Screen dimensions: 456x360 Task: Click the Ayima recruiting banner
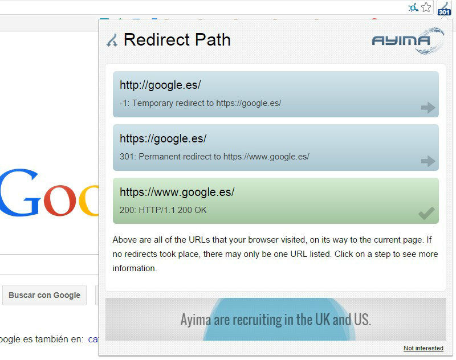click(276, 320)
